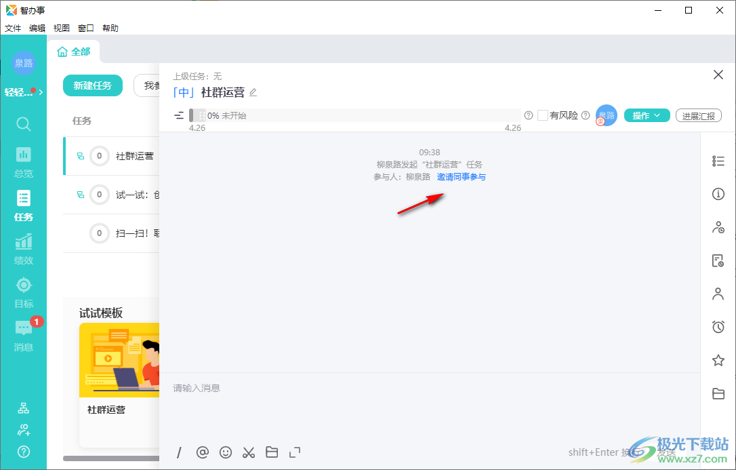Viewport: 736px width, 470px height.
Task: Mention someone with the @ icon
Action: [x=203, y=452]
